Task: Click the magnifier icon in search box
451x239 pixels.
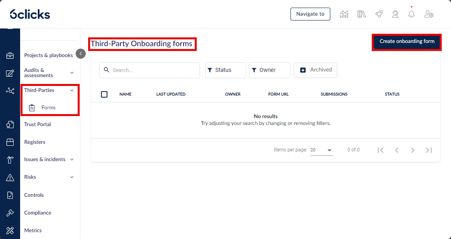Action: tap(107, 70)
